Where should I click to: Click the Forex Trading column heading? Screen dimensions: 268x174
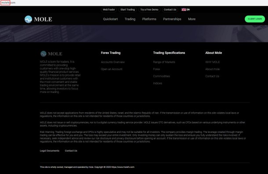(111, 53)
